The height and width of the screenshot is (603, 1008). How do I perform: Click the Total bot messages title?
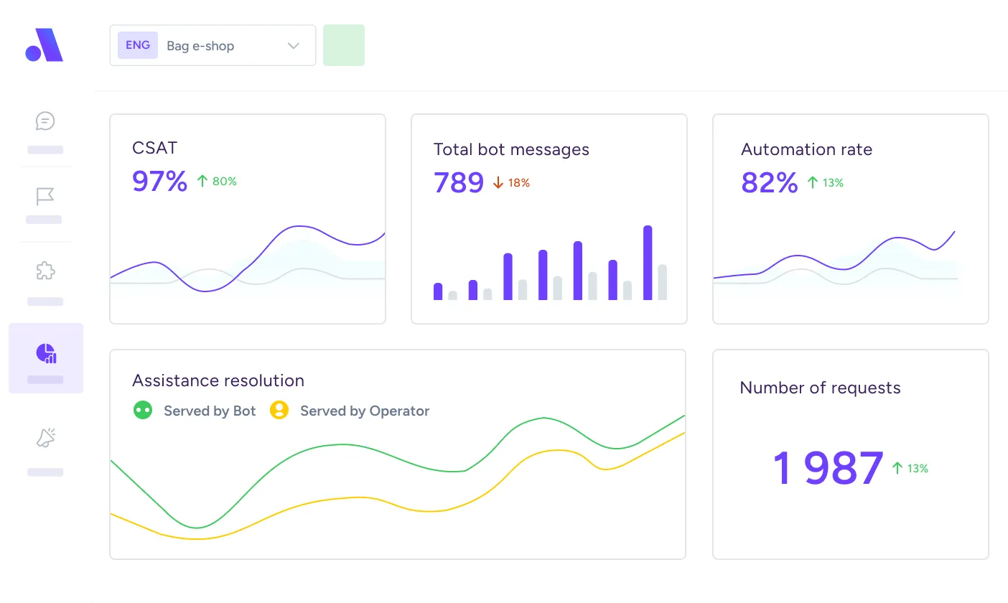click(x=511, y=149)
